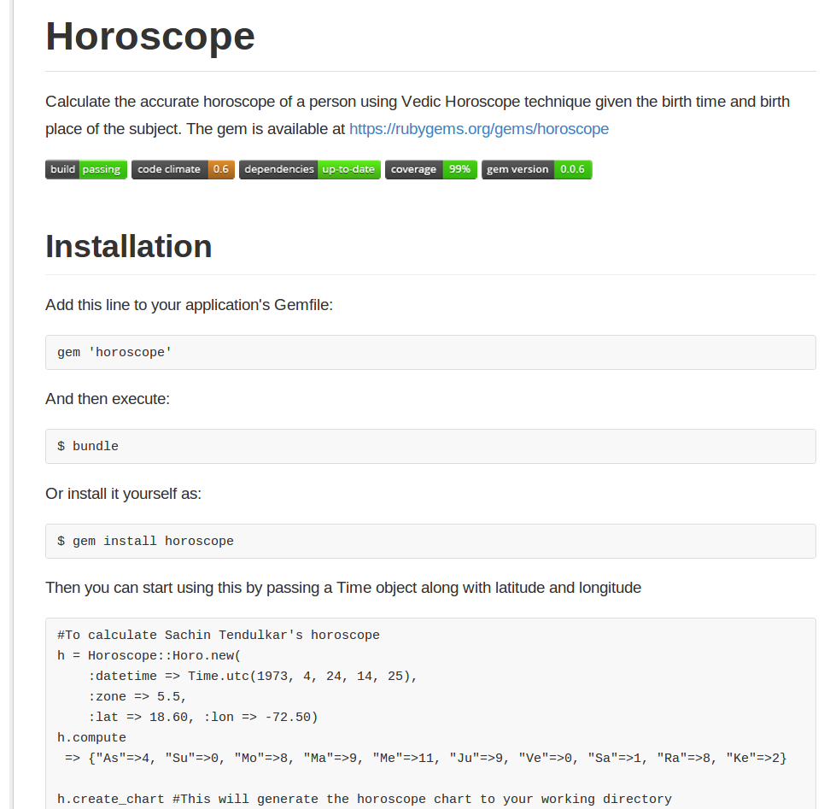The width and height of the screenshot is (824, 809).
Task: Click the :datetime Time.utc code line
Action: click(x=253, y=676)
